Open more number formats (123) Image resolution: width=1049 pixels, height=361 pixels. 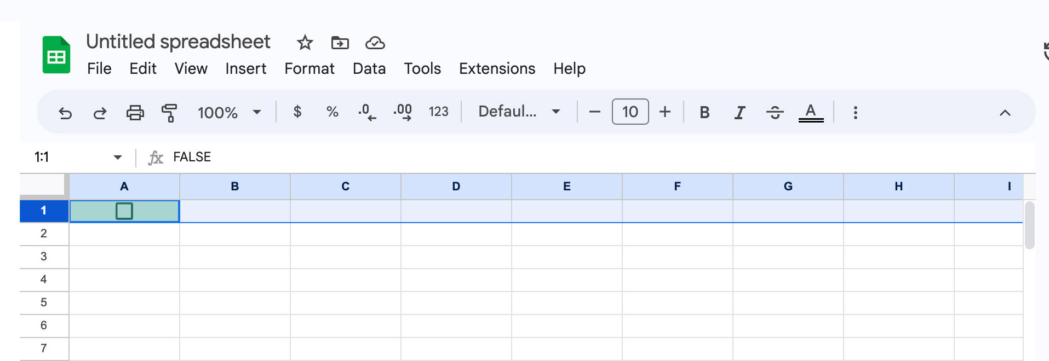438,112
